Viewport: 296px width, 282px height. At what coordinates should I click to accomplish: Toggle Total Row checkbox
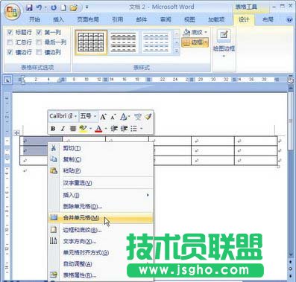point(10,42)
